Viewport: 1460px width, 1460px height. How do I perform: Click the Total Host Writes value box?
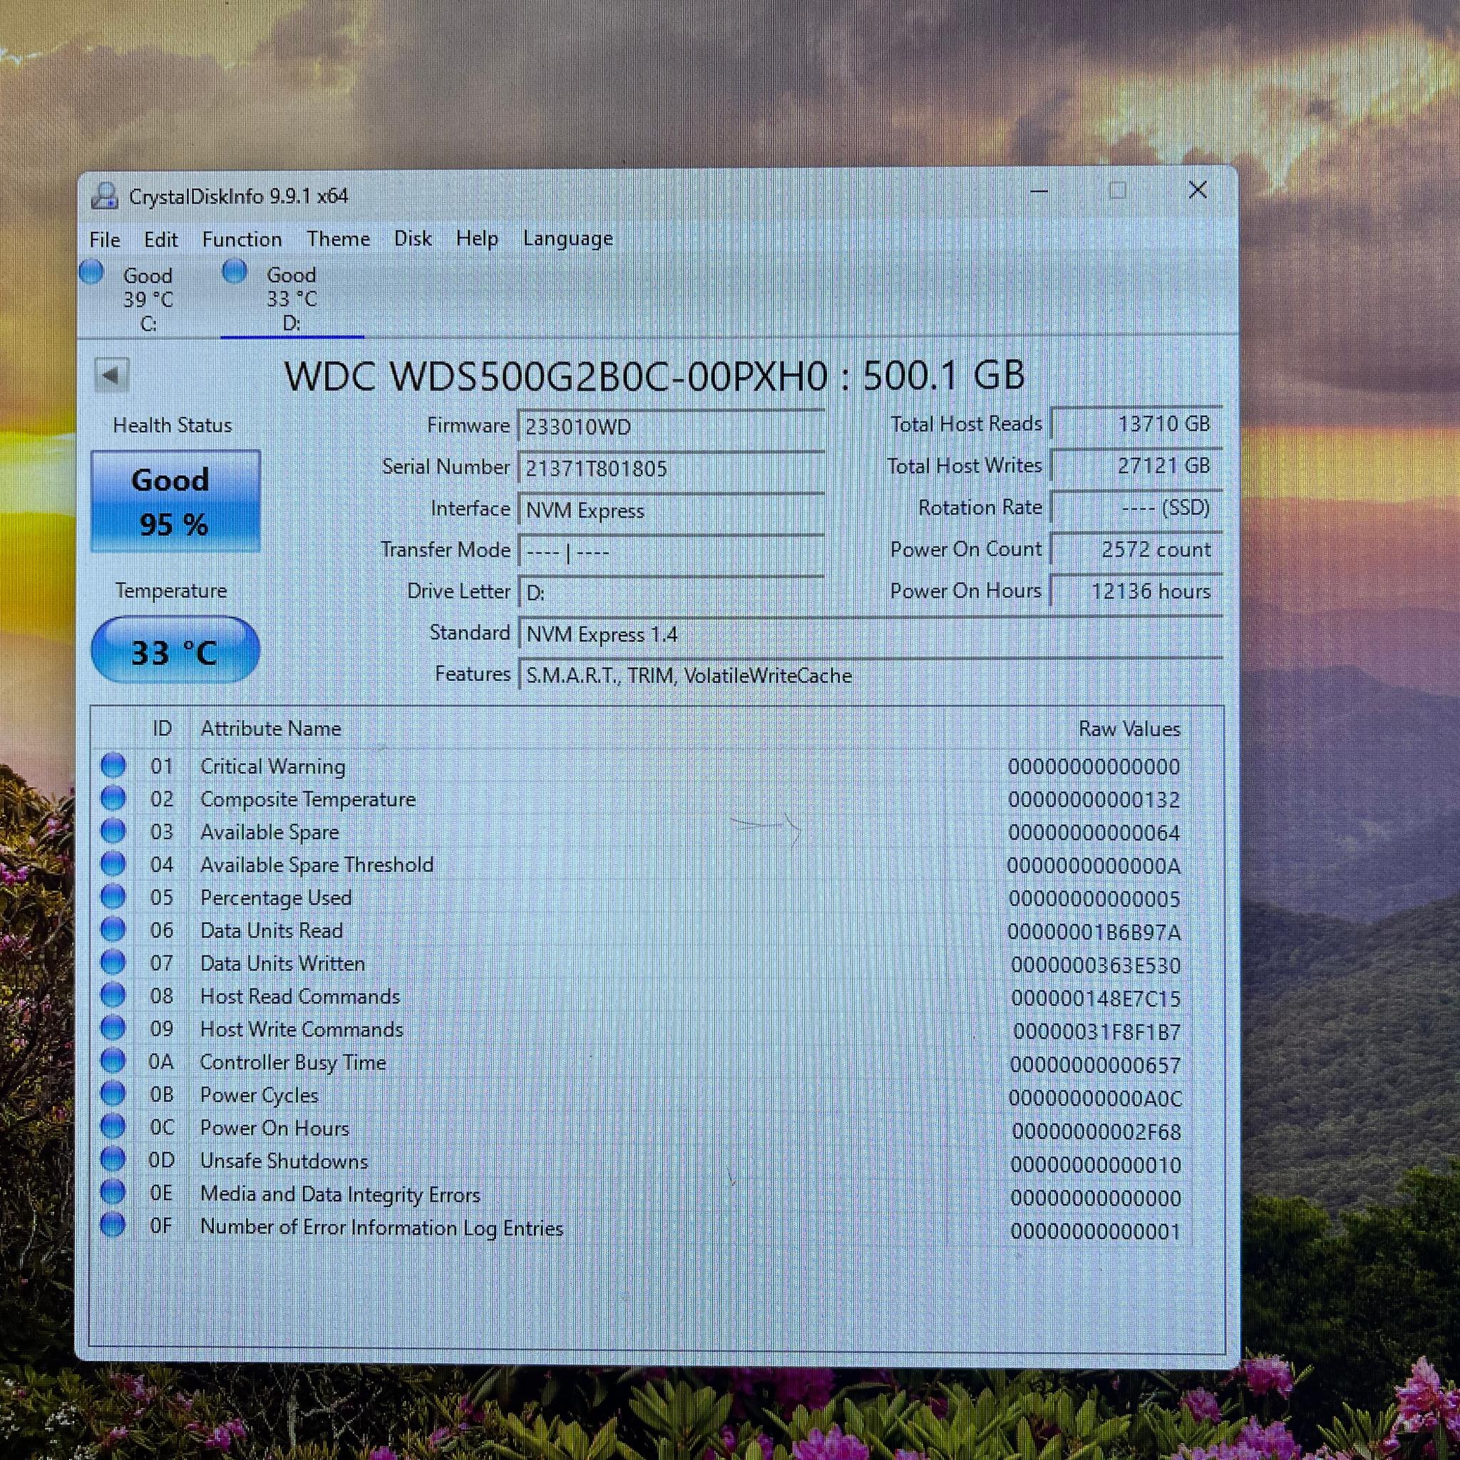pos(1136,466)
